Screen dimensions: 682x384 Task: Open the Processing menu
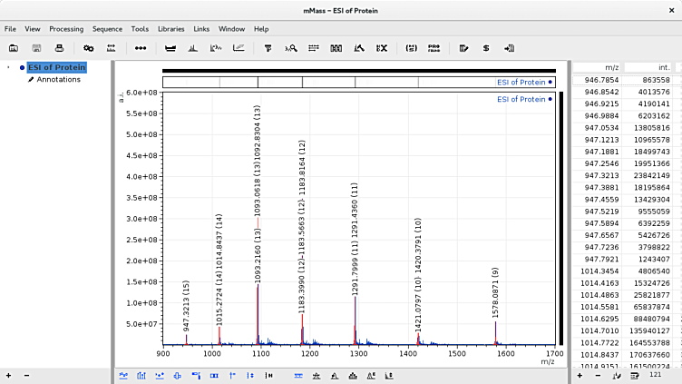pos(66,29)
